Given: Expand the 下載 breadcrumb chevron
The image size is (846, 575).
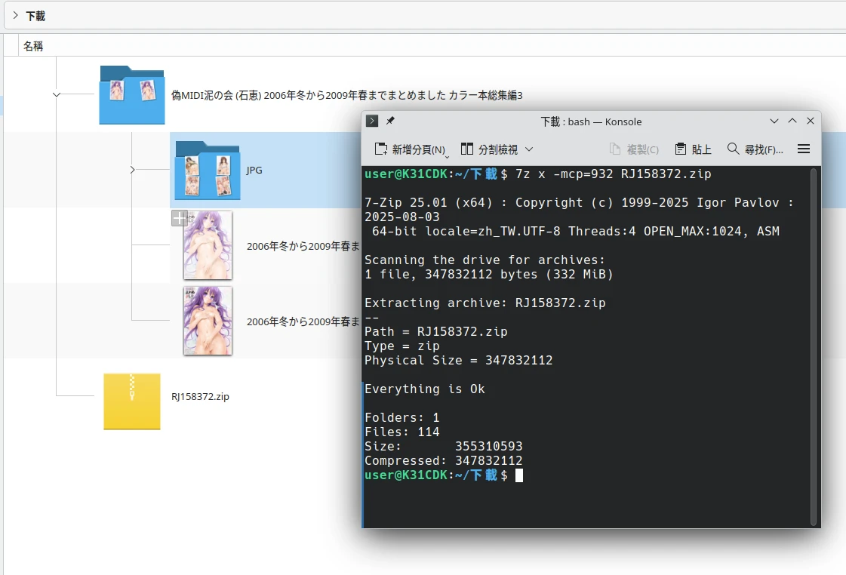Looking at the screenshot, I should (15, 16).
